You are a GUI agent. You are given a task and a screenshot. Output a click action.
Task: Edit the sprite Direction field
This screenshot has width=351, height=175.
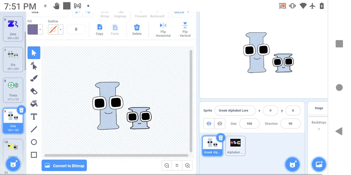(x=290, y=123)
